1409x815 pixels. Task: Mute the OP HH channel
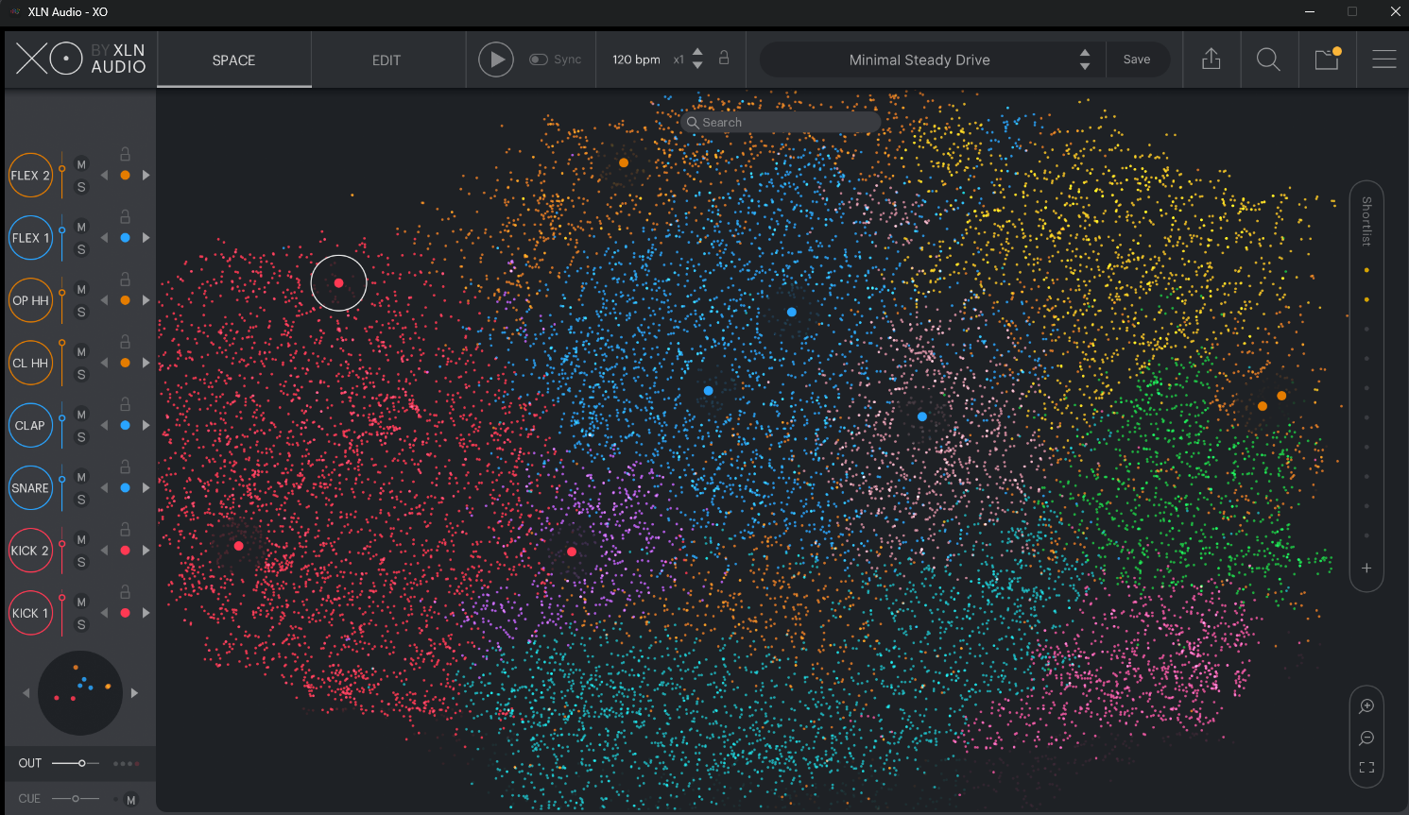pos(81,289)
